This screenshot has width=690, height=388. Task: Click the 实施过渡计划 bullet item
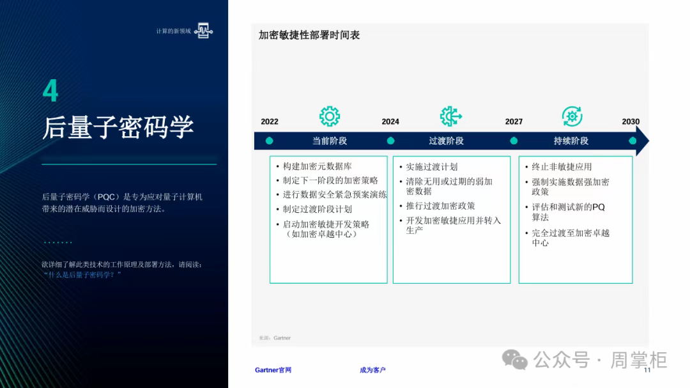click(x=432, y=167)
